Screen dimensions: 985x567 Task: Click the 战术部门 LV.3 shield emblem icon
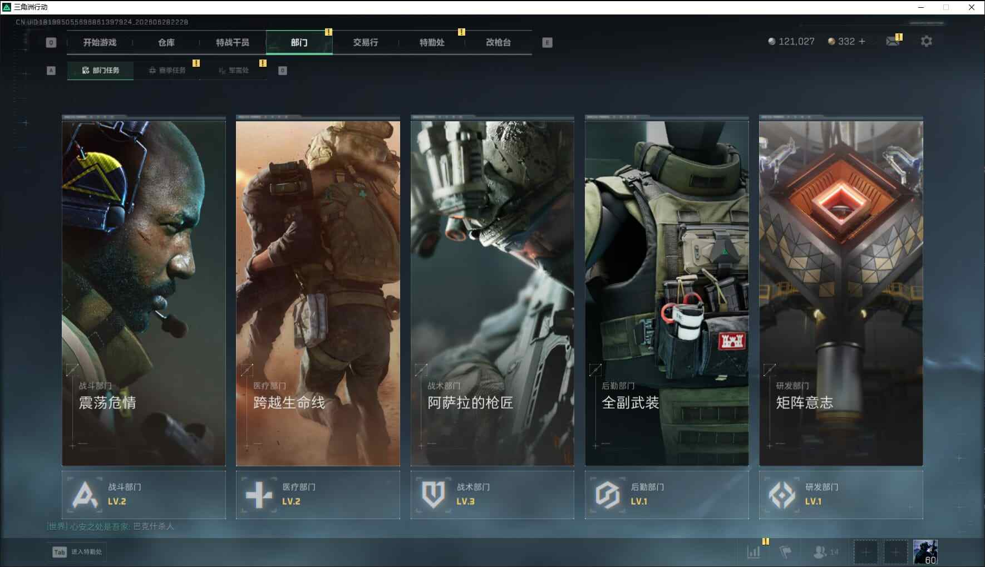pyautogui.click(x=434, y=495)
